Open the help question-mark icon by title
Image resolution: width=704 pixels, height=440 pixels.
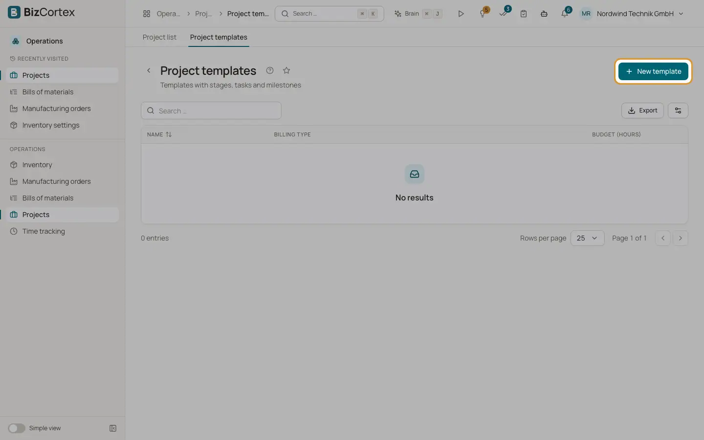(x=270, y=70)
